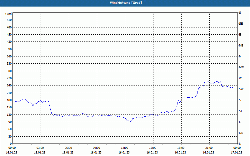Select the "210" y-axis tick label
The image size is (250, 156).
pyautogui.click(x=9, y=93)
